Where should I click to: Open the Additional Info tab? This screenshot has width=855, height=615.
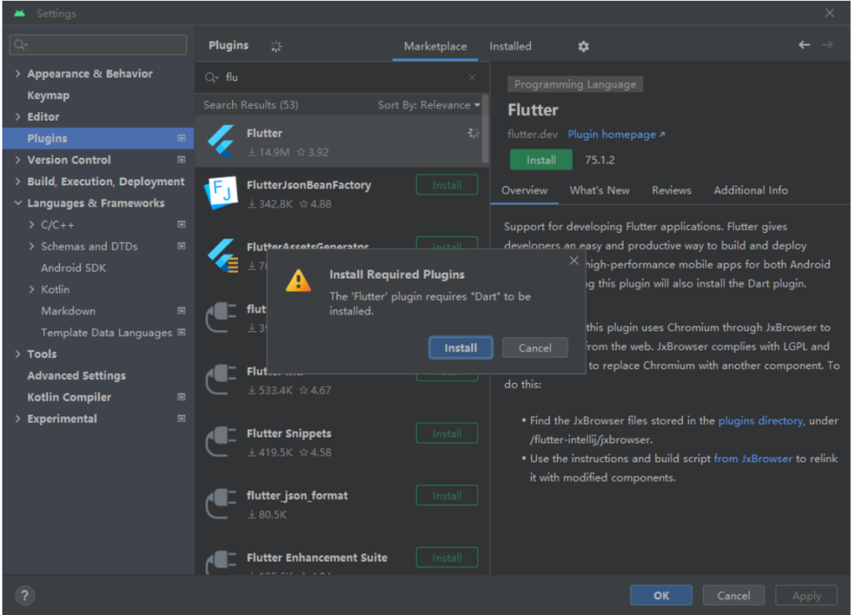pos(751,190)
